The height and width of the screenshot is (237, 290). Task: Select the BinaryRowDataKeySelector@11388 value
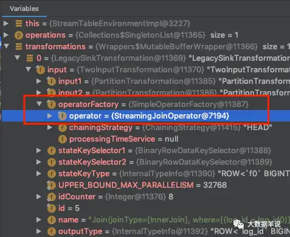[x=203, y=151]
